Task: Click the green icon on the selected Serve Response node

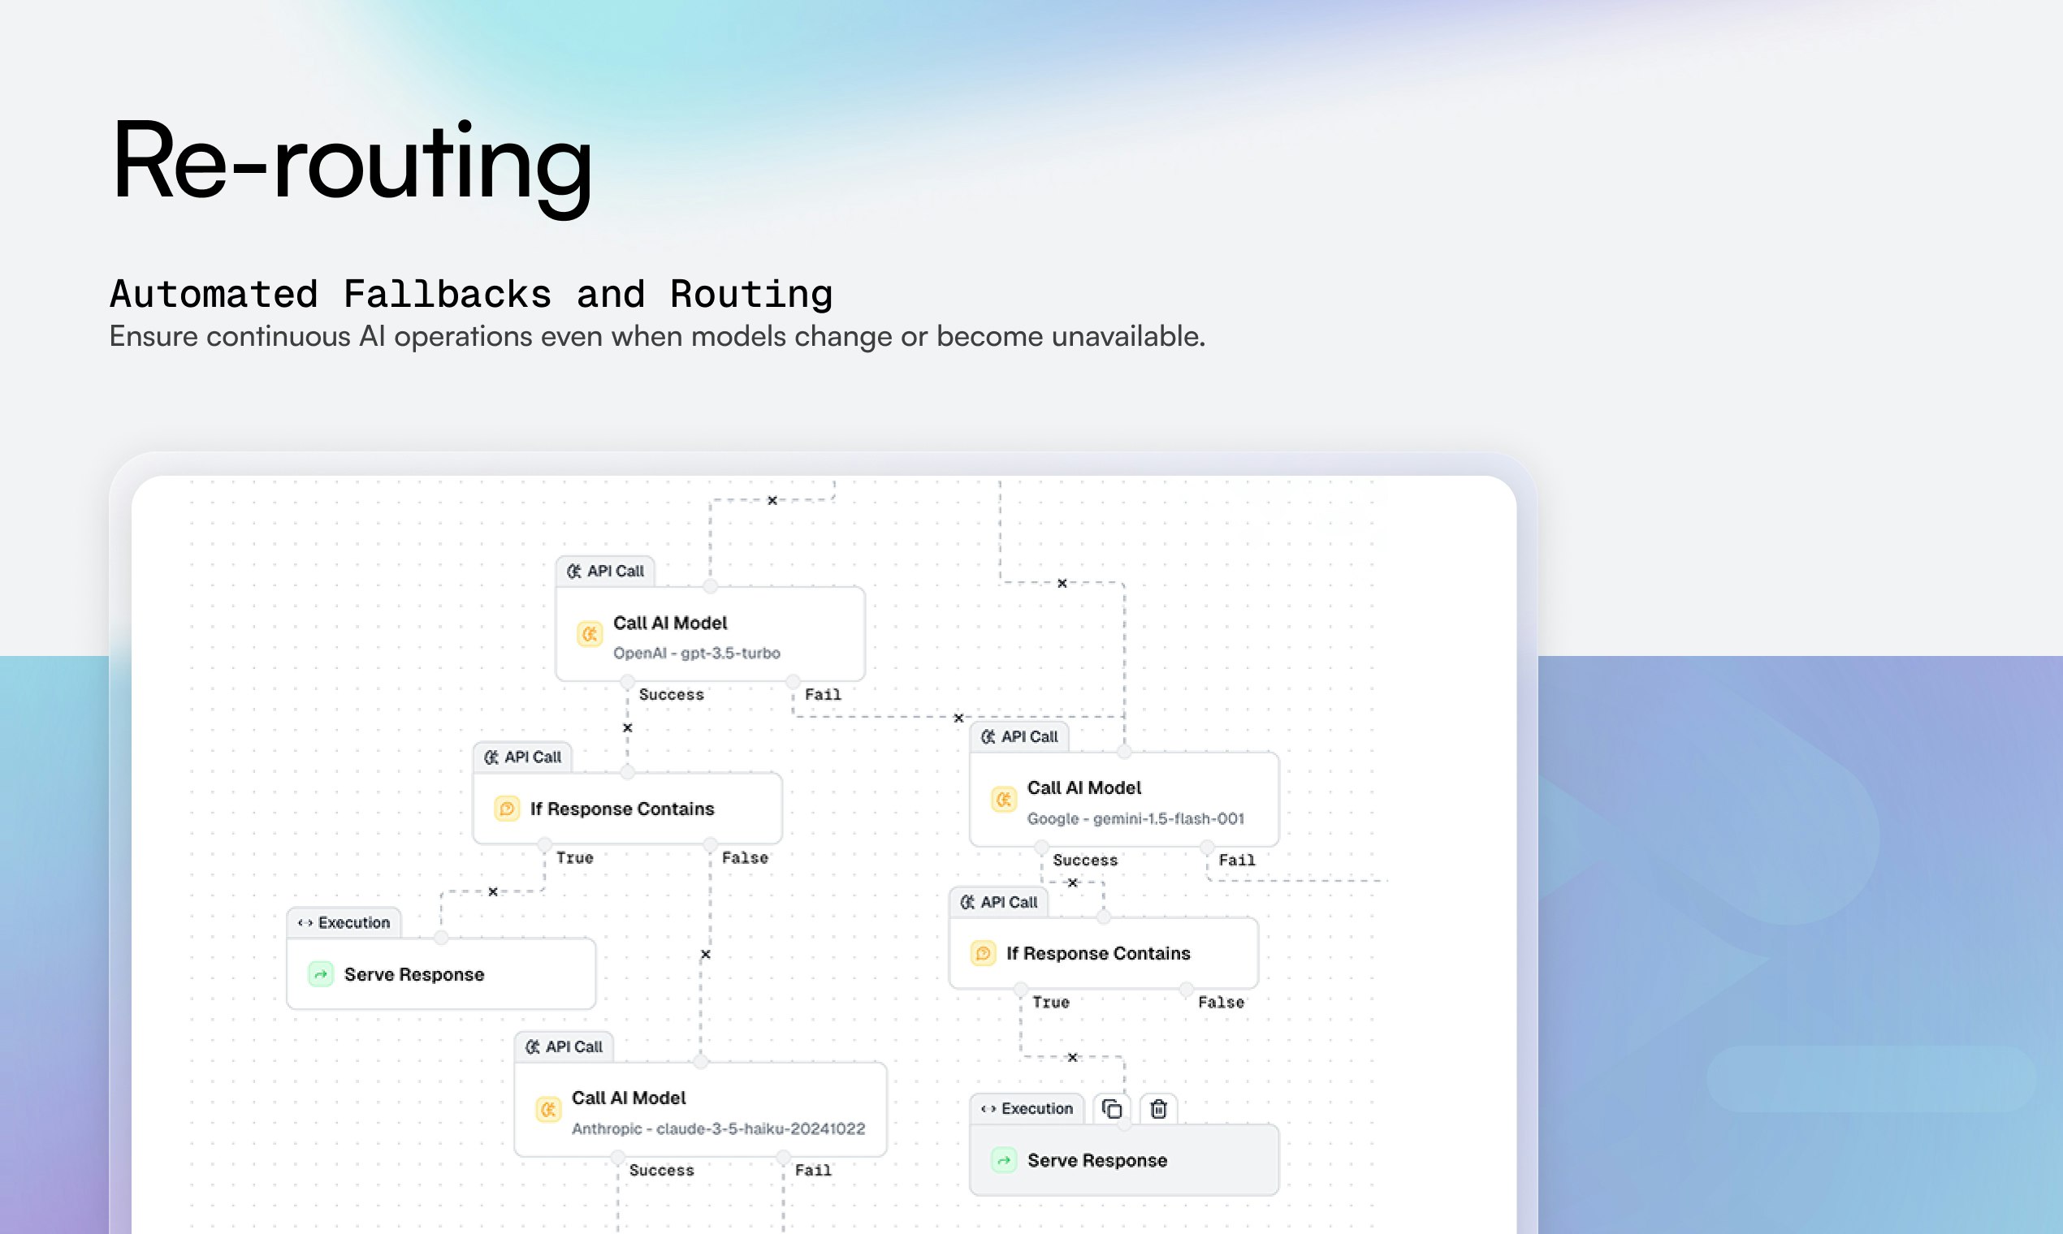Action: pos(1003,1160)
